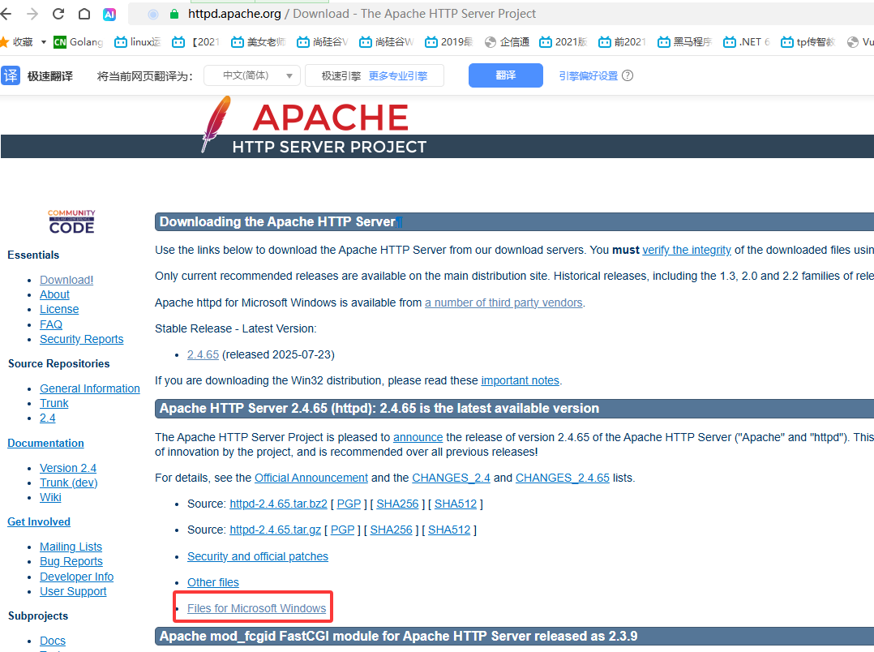Open the 美女老师 bookmark
The image size is (874, 652).
tap(258, 42)
